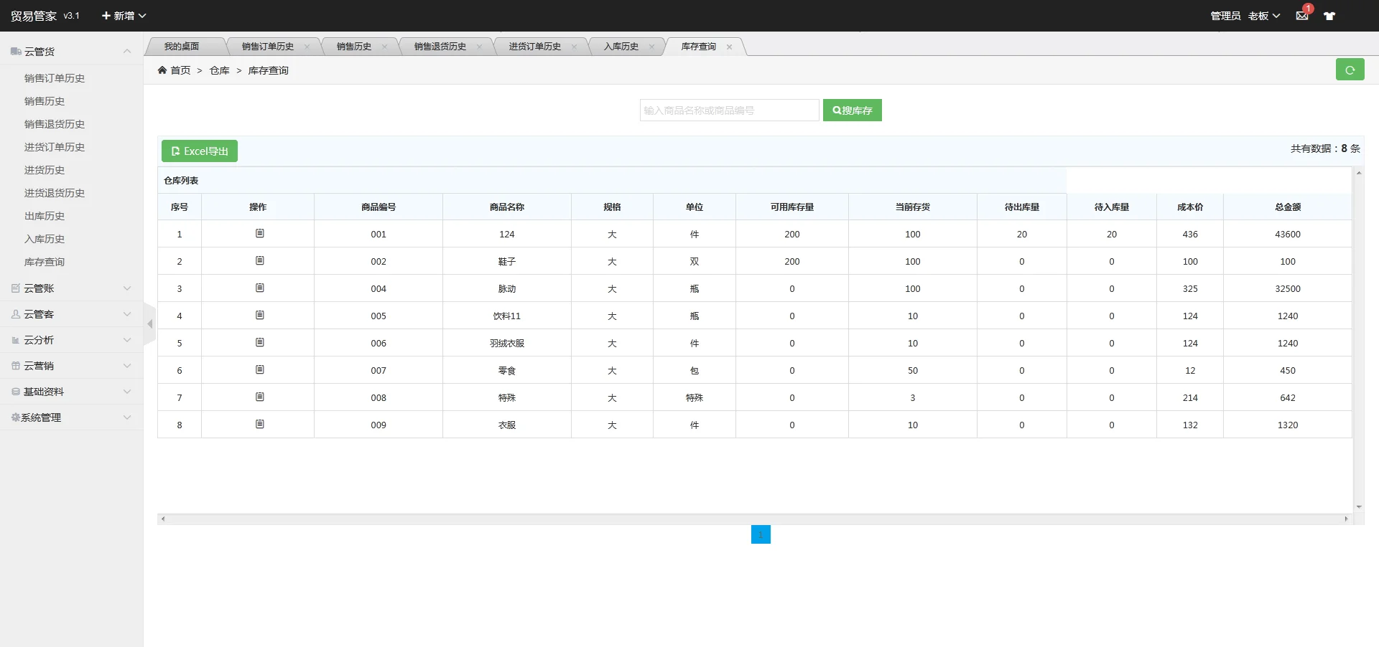1379x647 pixels.
Task: Click the Excel导出 button
Action: [x=200, y=151]
